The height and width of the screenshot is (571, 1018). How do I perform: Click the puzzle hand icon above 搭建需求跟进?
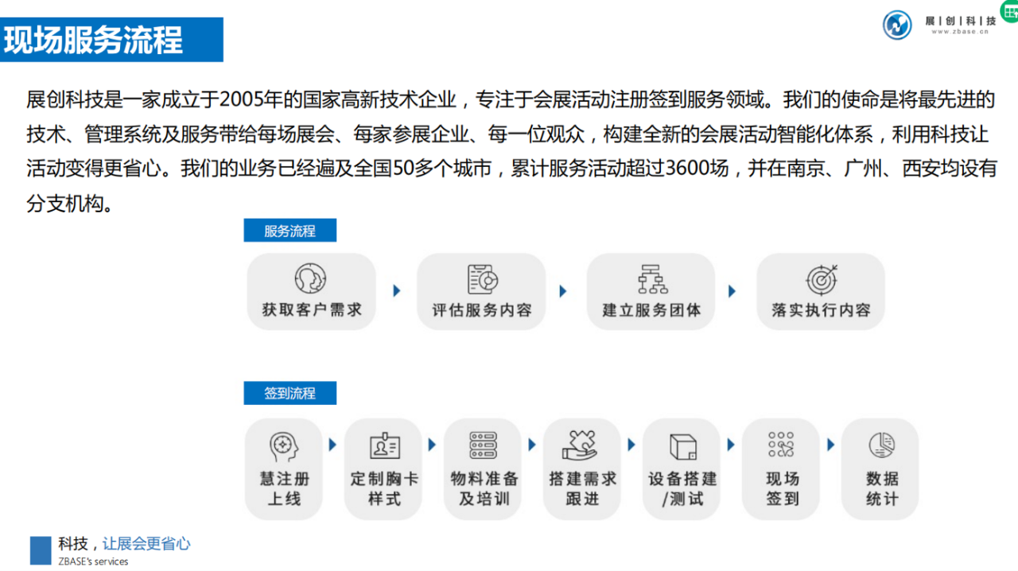(x=581, y=445)
